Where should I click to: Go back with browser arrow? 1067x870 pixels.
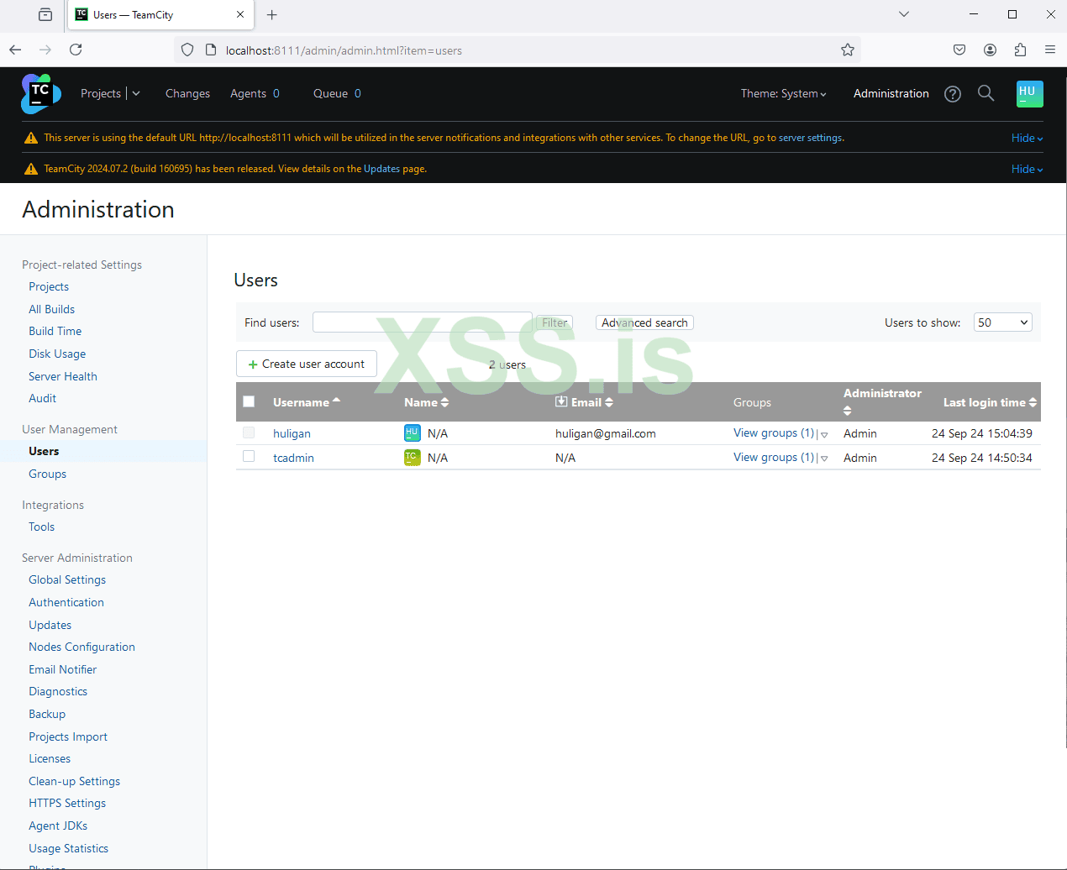click(15, 50)
